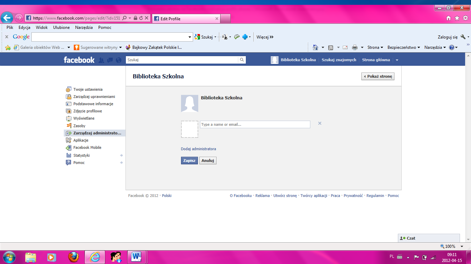The width and height of the screenshot is (471, 264).
Task: Click the Zapisz button
Action: click(189, 161)
